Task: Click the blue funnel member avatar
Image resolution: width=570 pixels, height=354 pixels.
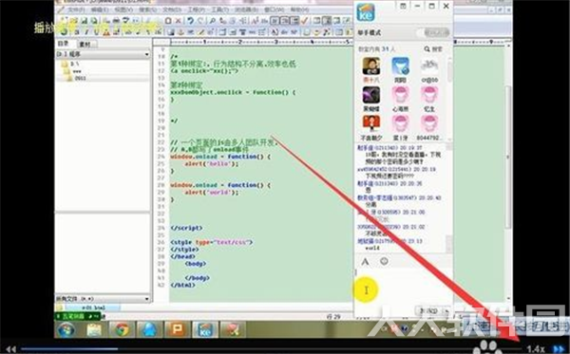Action: (x=400, y=65)
